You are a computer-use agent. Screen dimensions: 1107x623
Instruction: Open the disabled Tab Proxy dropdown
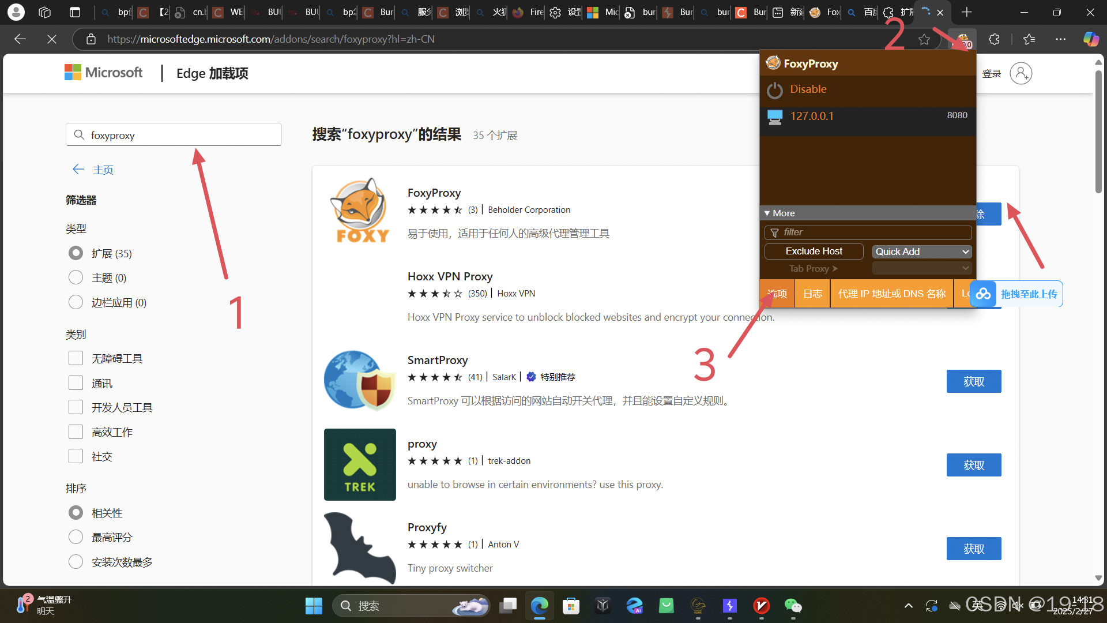coord(921,268)
